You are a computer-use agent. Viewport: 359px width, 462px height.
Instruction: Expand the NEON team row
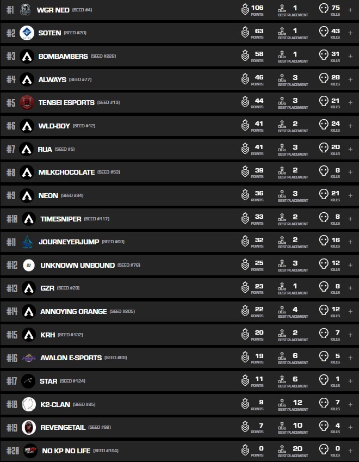[x=350, y=195]
